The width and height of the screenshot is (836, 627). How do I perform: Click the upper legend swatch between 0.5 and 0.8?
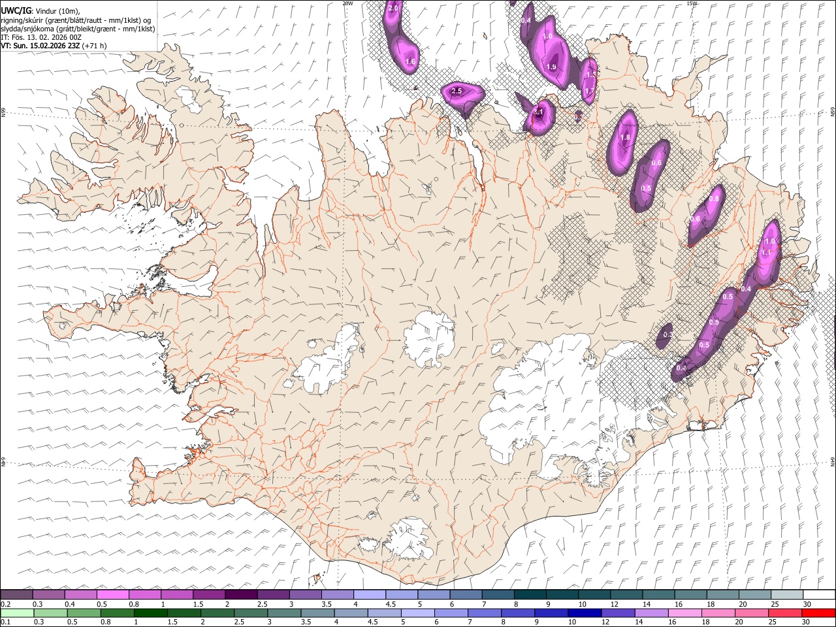click(x=112, y=595)
